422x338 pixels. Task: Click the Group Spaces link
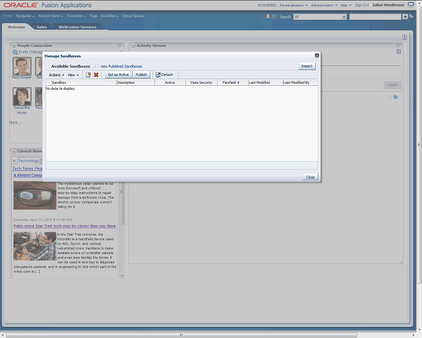click(x=133, y=16)
